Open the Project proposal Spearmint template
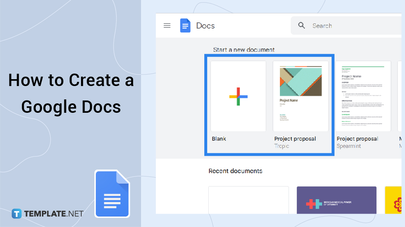 pyautogui.click(x=363, y=96)
